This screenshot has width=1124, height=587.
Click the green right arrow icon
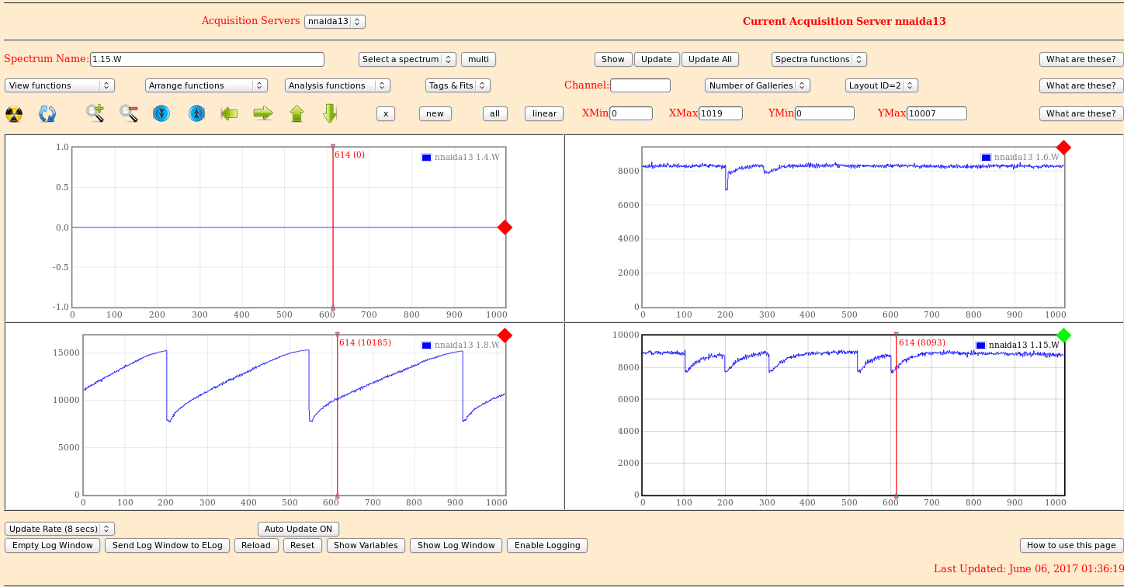coord(263,113)
